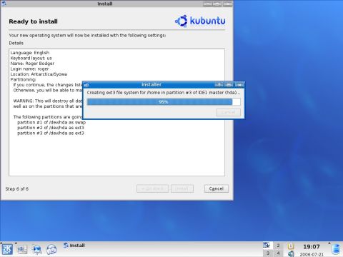Click the Install taskbar entry
This screenshot has height=257, width=343.
(74, 246)
